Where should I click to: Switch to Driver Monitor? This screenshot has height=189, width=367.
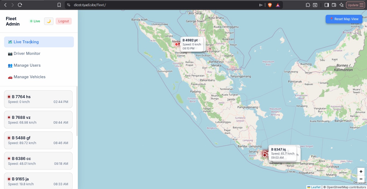pos(39,54)
